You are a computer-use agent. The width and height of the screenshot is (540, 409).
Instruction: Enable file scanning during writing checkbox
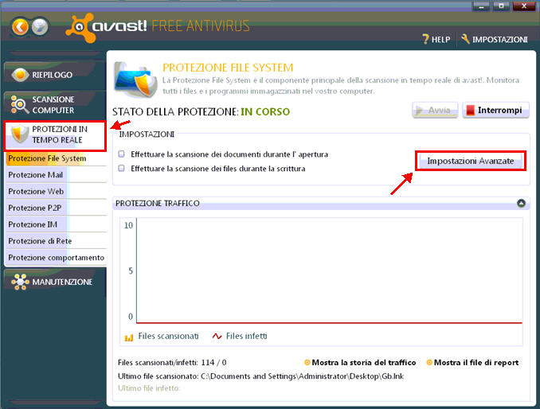[x=121, y=168]
